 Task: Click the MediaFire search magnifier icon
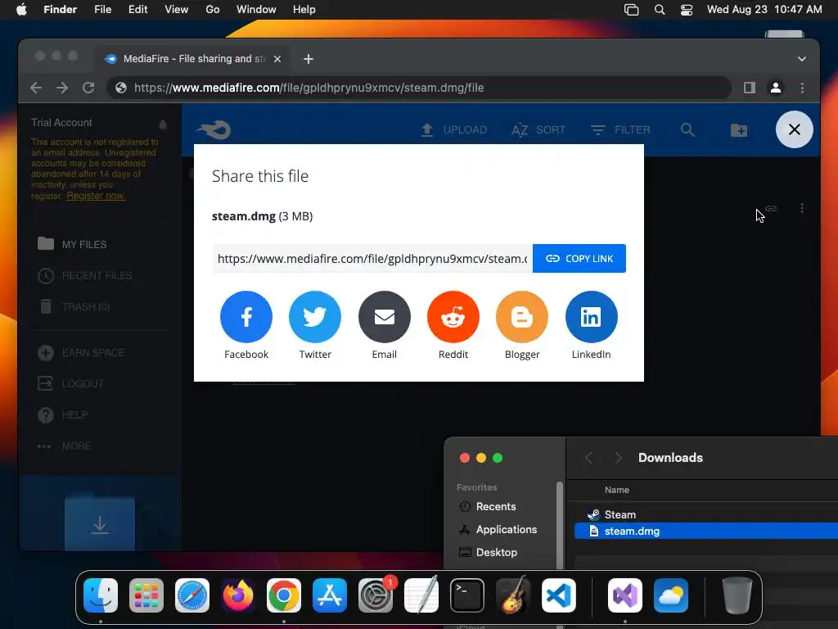pos(687,130)
